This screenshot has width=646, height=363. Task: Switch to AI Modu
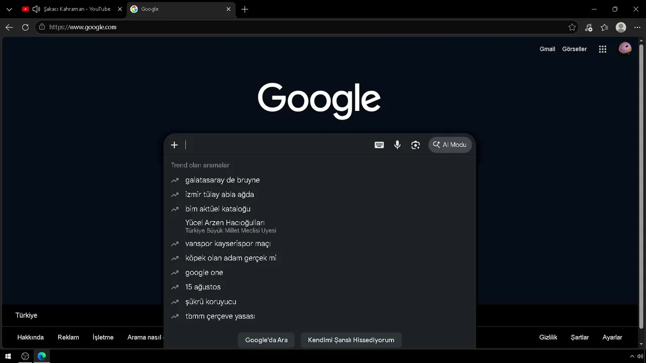point(450,145)
